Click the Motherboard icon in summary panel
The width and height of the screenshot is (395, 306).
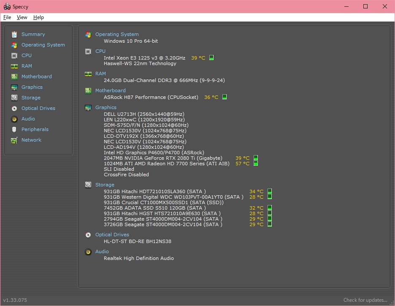88,90
